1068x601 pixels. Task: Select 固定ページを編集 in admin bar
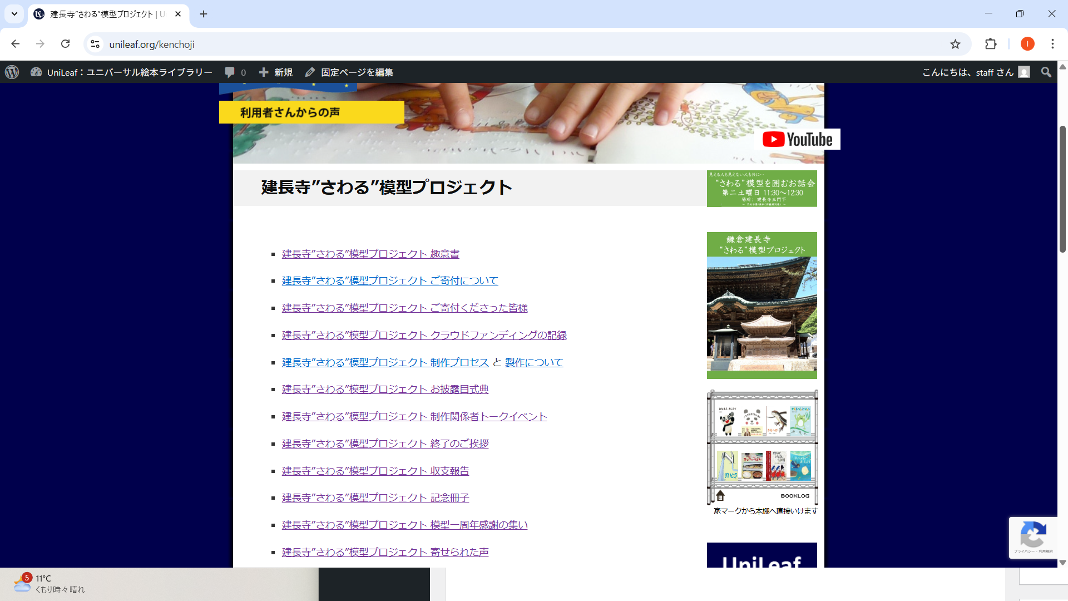pyautogui.click(x=349, y=72)
